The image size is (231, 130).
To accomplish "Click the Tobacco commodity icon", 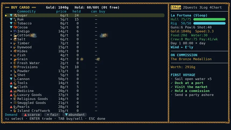I will click(x=15, y=23).
